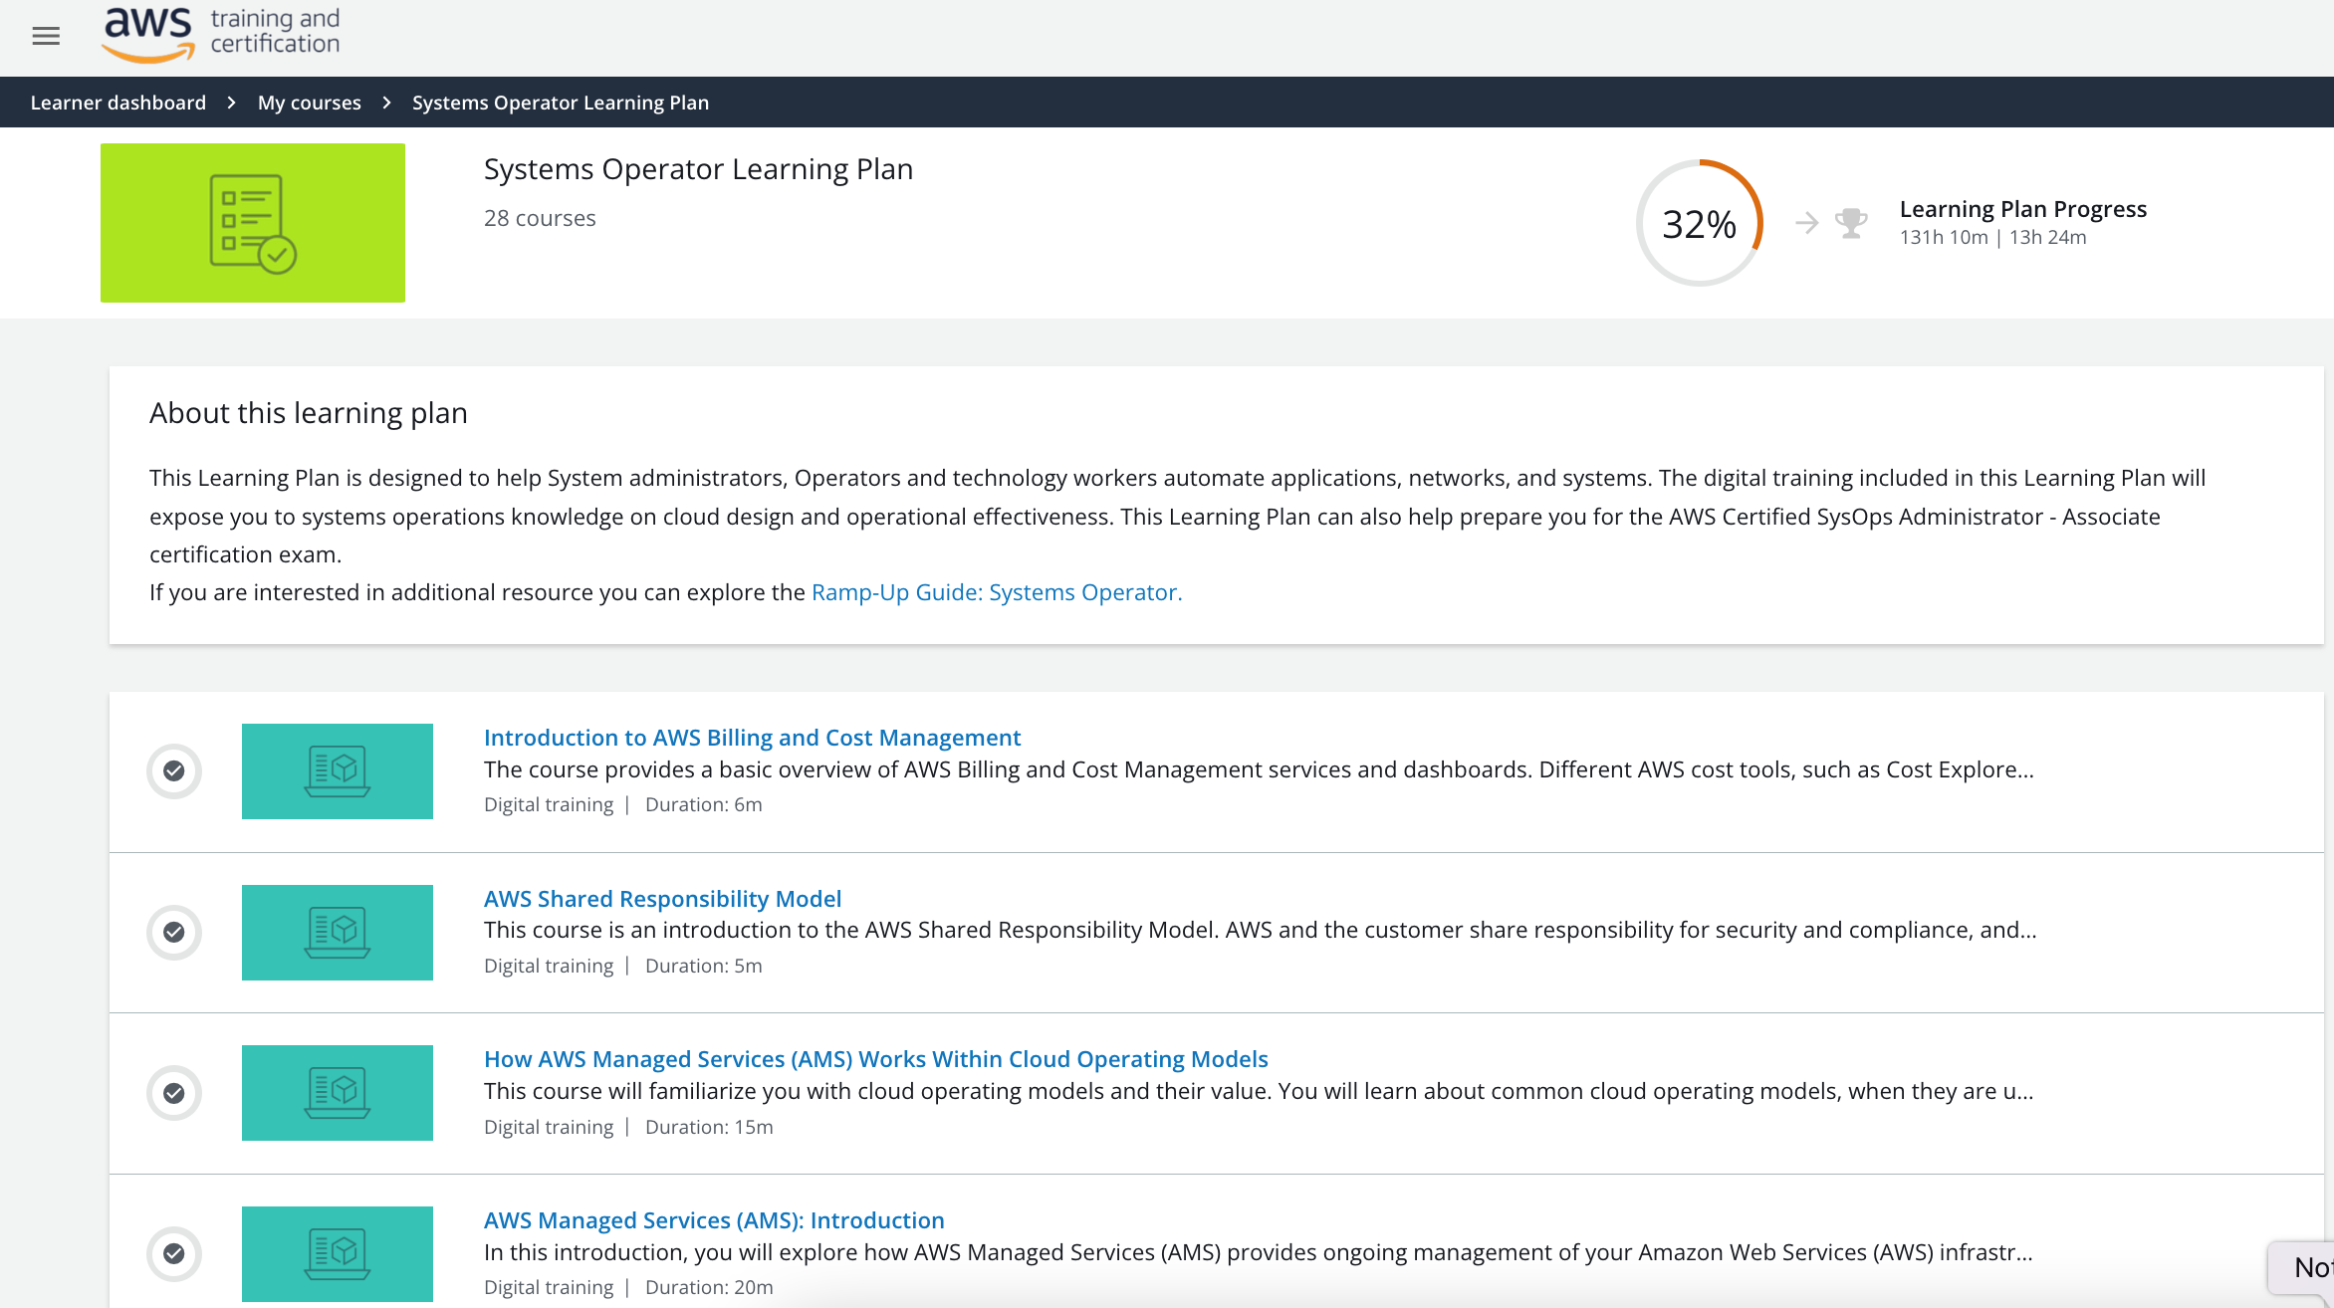Toggle completion checkbox for Introduction to Billing course

(174, 771)
